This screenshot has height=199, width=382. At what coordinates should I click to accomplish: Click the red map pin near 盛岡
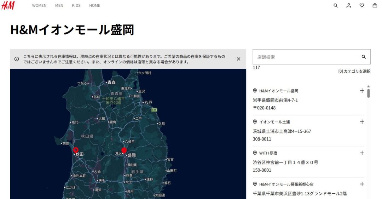[x=124, y=151]
